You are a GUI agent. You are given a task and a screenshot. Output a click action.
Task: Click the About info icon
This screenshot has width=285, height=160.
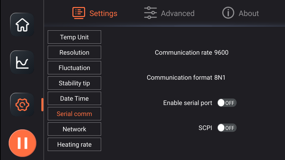tap(228, 13)
